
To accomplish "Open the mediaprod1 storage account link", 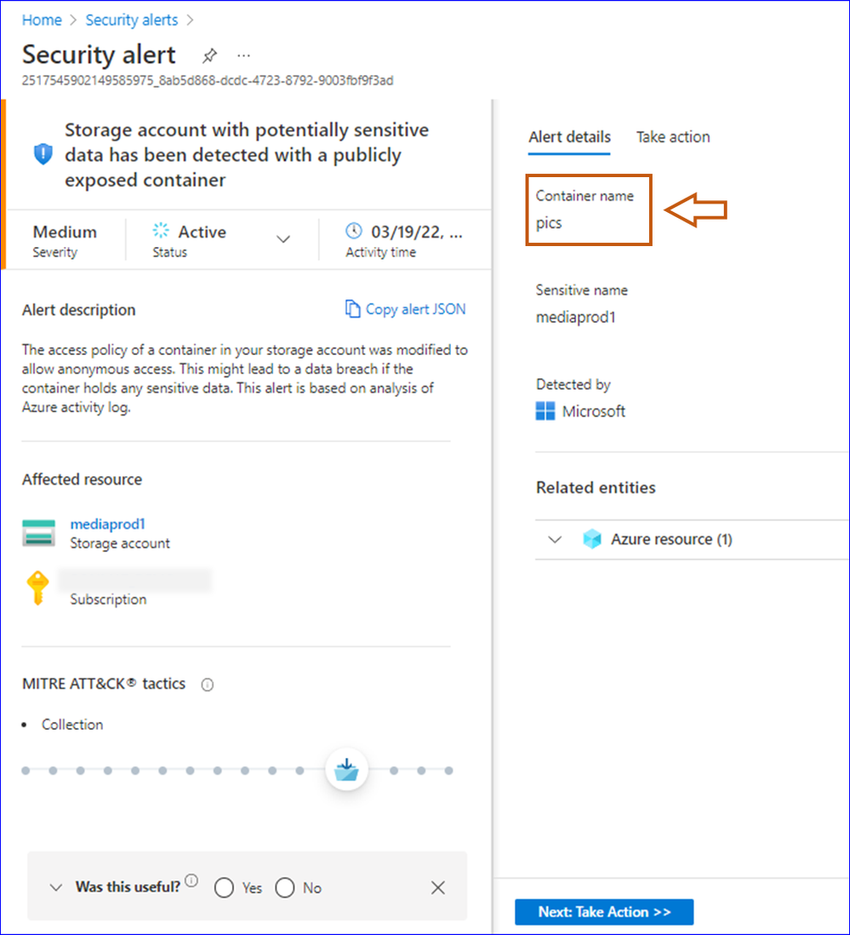I will tap(108, 525).
